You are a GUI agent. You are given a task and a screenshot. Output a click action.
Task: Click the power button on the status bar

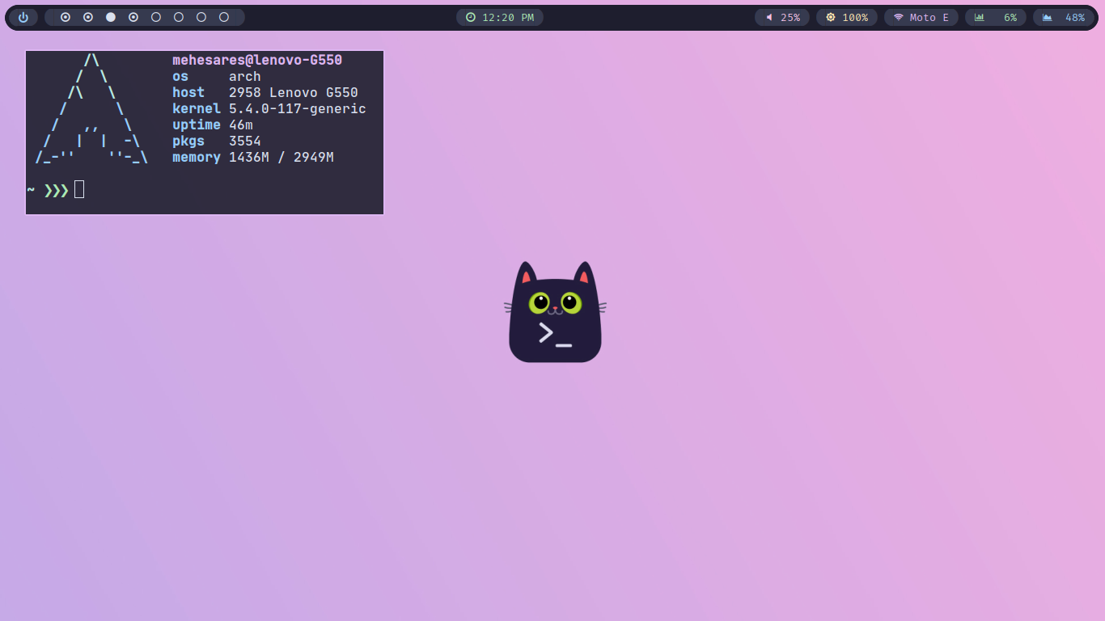click(x=23, y=17)
